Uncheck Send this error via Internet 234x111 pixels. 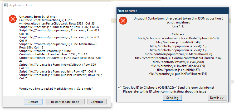[x=175, y=88]
